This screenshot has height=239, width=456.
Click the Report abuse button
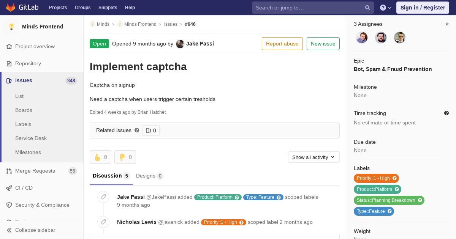[282, 44]
